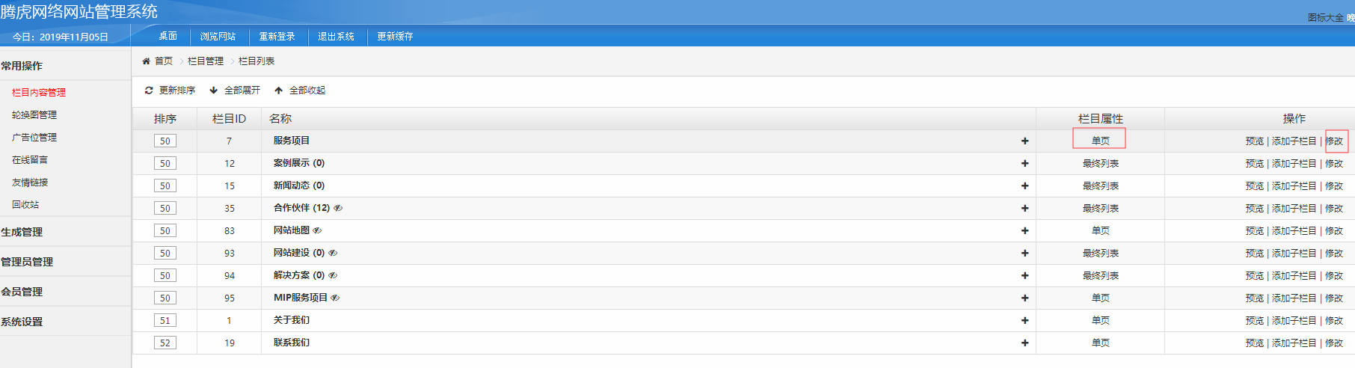Click the plus icon in the 服务项目 row
Viewport: 1355px width, 368px height.
tap(1024, 141)
